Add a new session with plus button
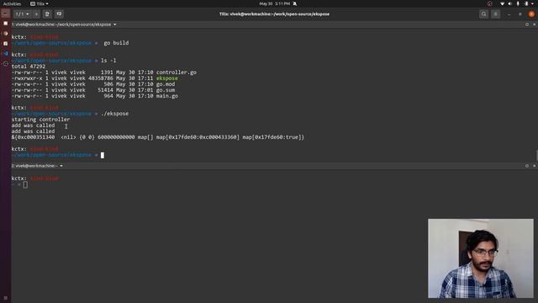Viewport: 538px width, 303px height. click(36, 14)
